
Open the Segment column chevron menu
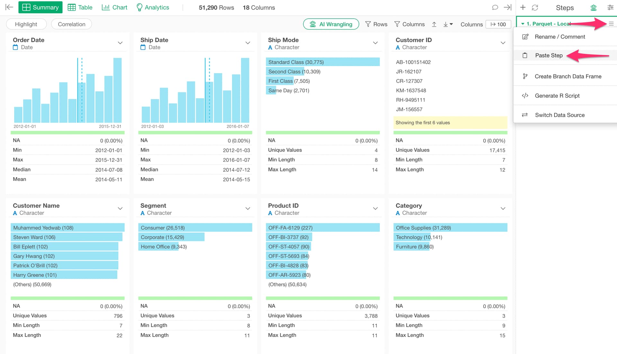click(248, 209)
